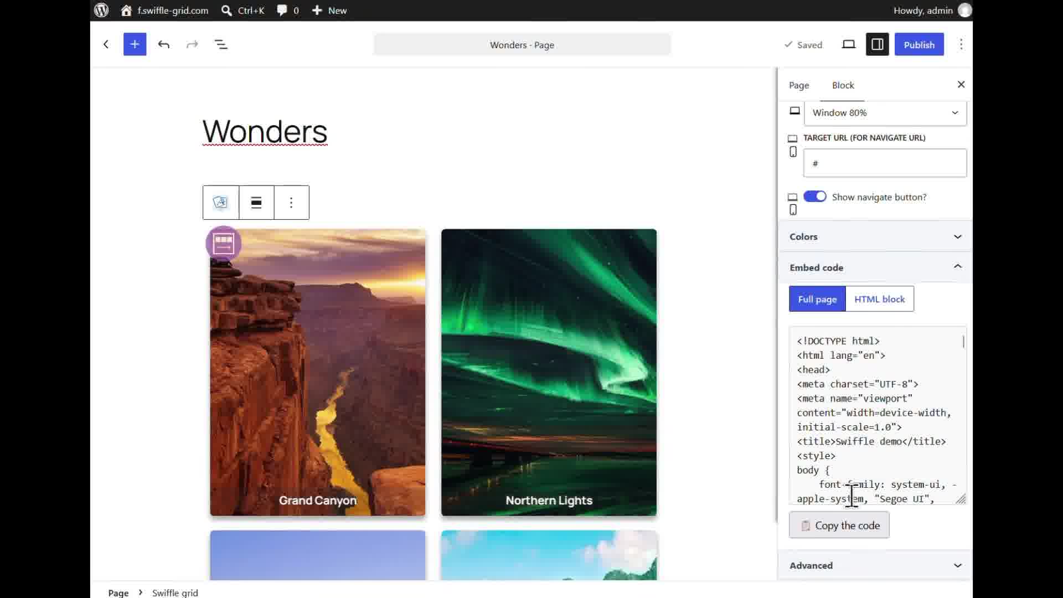Click the Target URL input field
1063x598 pixels.
(x=885, y=163)
